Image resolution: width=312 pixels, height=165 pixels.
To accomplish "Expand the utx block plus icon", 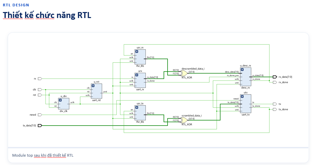I will 242,97.
